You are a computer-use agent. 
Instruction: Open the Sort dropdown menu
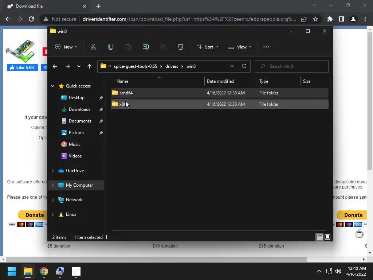[207, 47]
